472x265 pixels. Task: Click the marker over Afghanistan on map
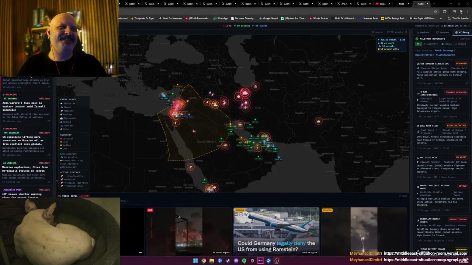[319, 121]
